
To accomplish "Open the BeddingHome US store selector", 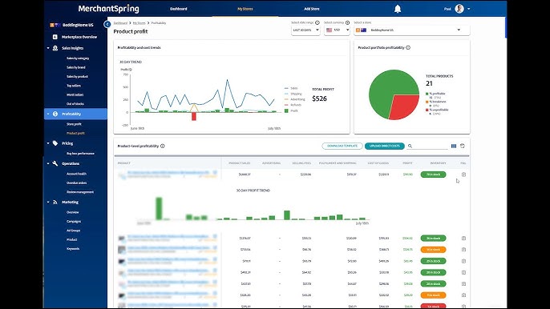I will (412, 30).
